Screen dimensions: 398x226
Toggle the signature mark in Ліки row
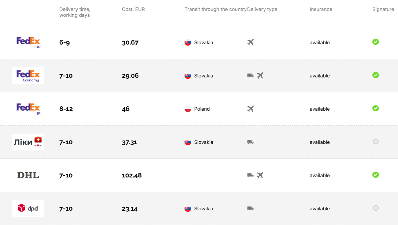point(375,142)
